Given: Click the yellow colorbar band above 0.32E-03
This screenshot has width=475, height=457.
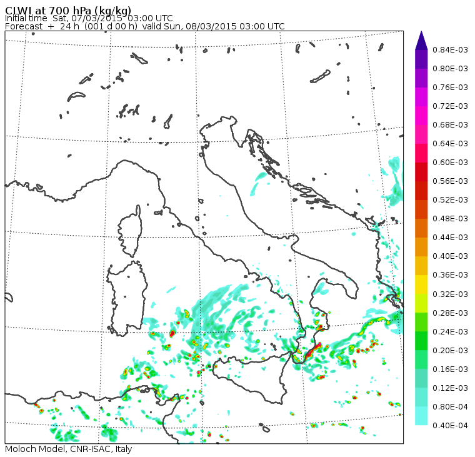Looking at the screenshot, I should pos(421,284).
